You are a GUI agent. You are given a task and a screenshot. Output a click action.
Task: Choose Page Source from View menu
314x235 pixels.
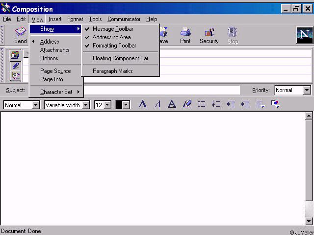(56, 71)
